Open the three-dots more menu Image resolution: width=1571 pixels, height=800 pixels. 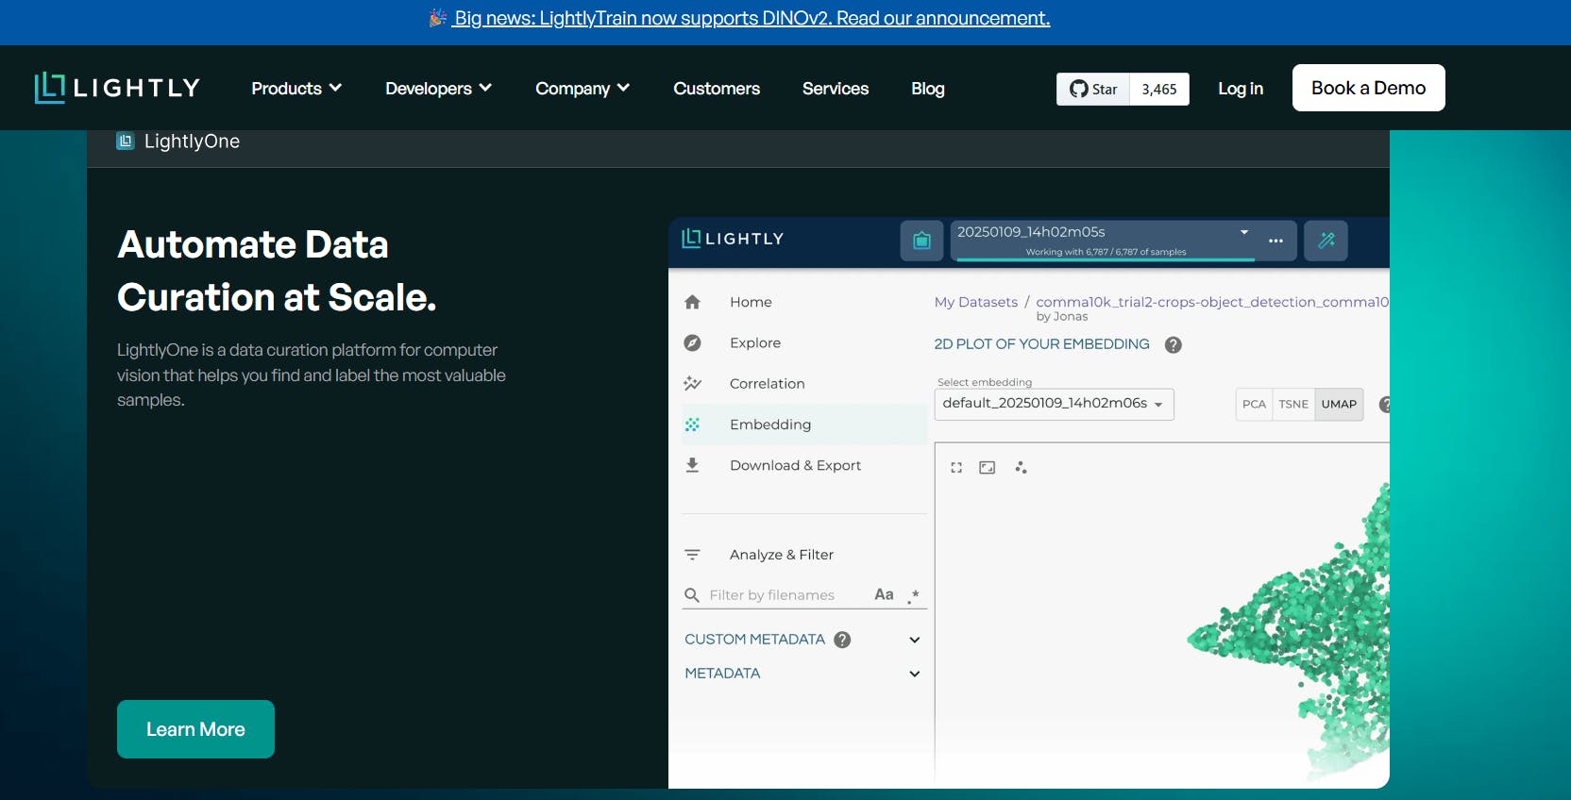pyautogui.click(x=1275, y=241)
